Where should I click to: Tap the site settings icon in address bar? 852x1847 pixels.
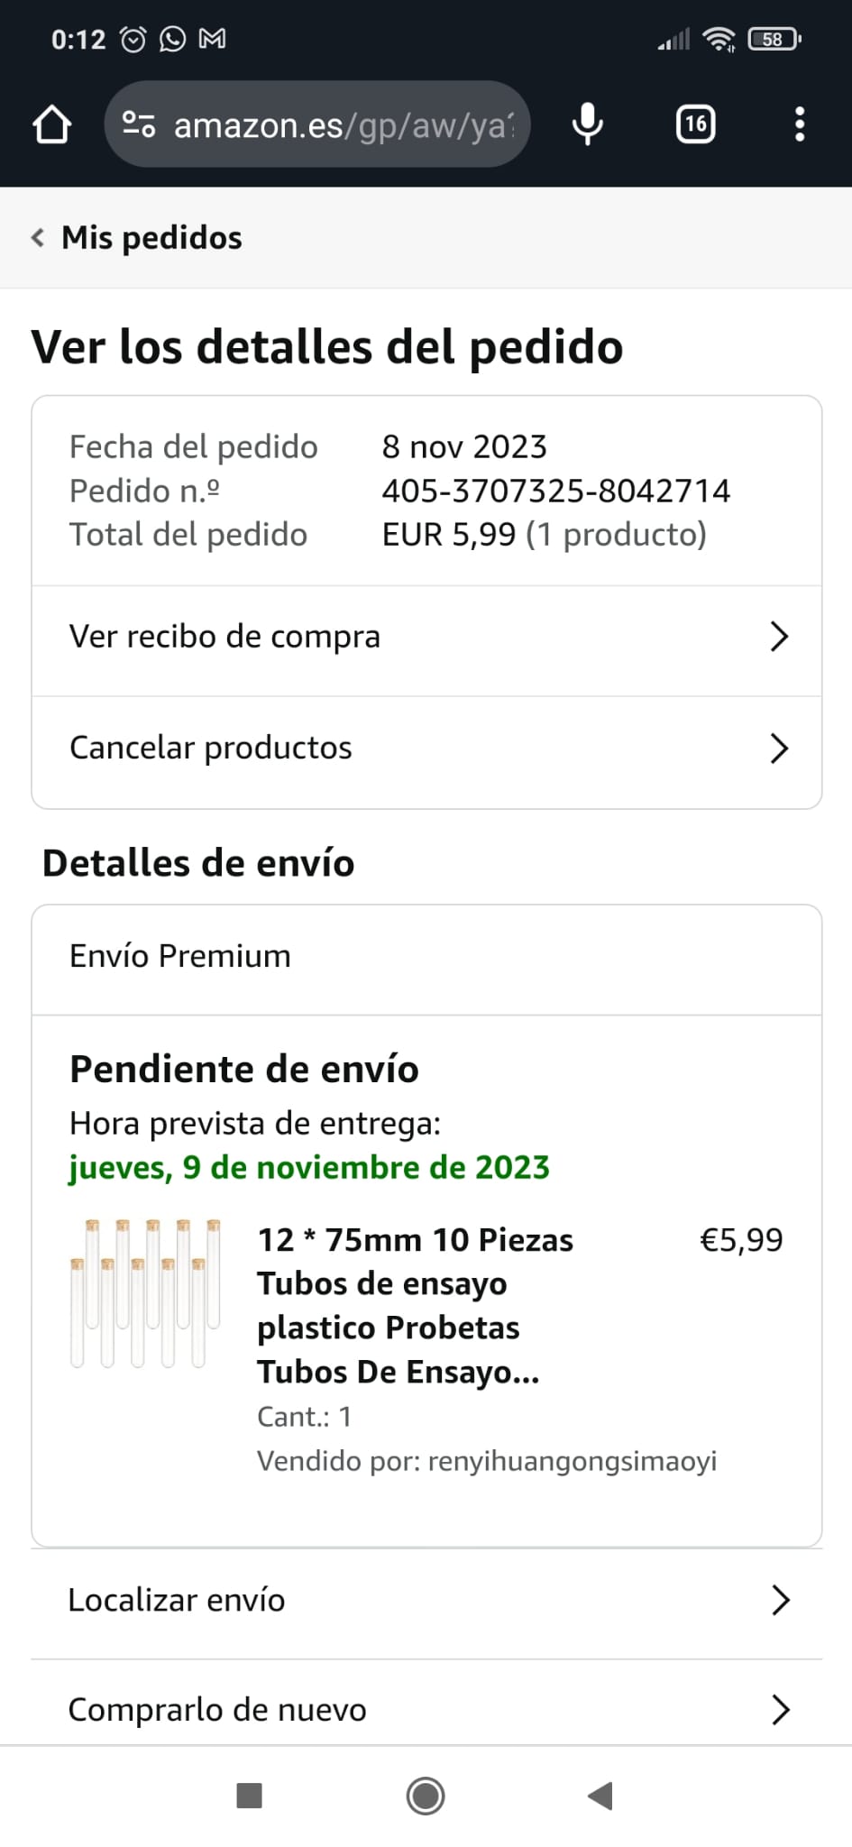[x=139, y=124]
